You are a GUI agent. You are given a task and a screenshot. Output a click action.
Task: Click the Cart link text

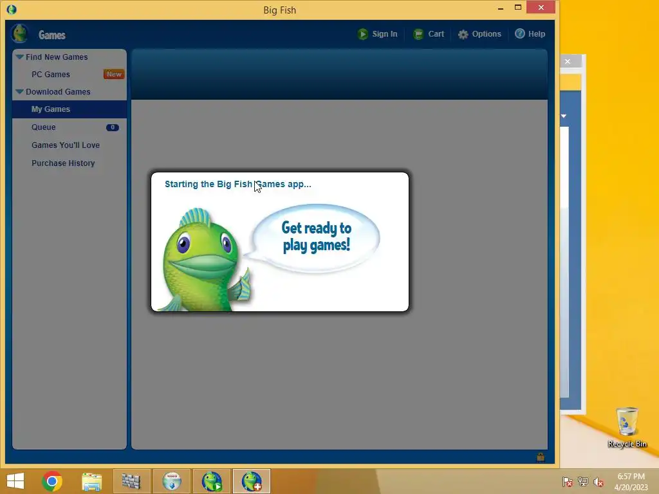pos(436,34)
